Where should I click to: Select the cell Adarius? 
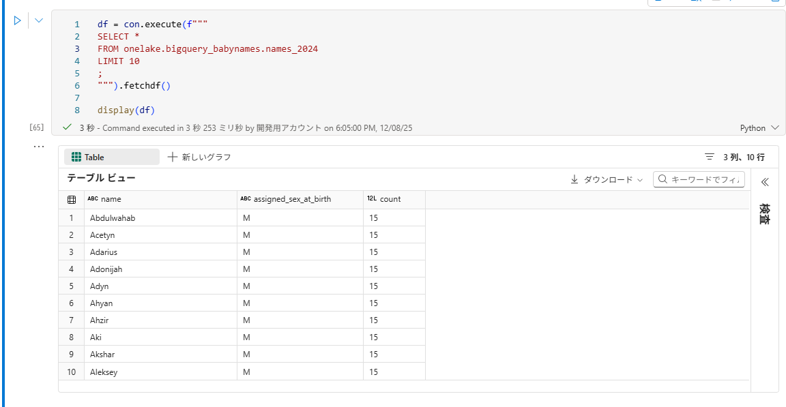(x=160, y=252)
